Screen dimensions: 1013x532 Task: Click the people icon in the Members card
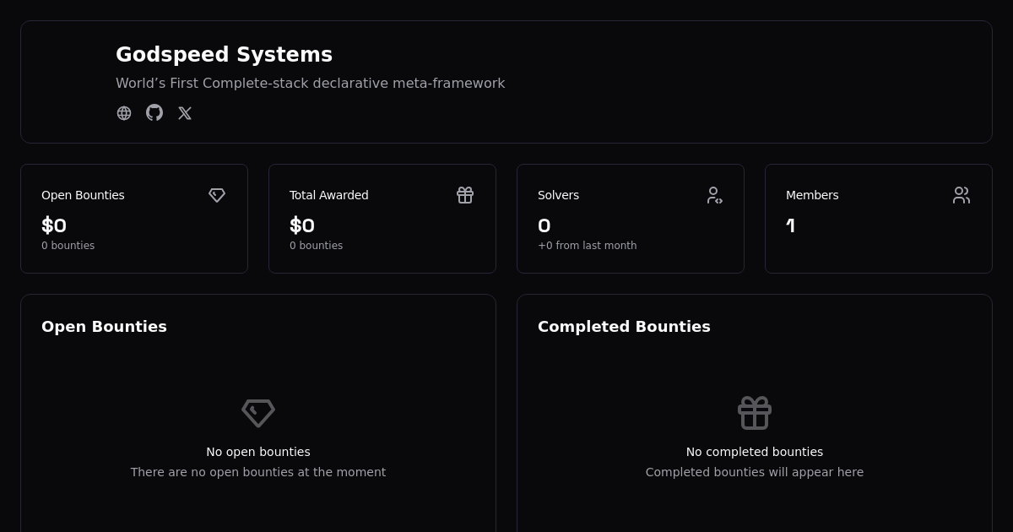[x=962, y=195]
